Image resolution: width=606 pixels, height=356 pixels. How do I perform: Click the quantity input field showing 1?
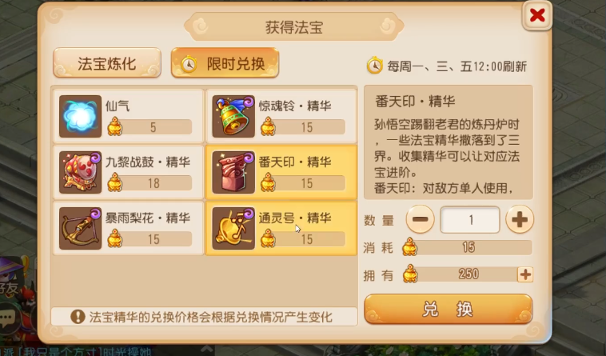click(x=470, y=219)
